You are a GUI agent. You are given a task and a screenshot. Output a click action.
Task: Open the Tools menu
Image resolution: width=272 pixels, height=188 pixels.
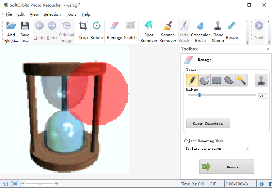click(x=71, y=14)
